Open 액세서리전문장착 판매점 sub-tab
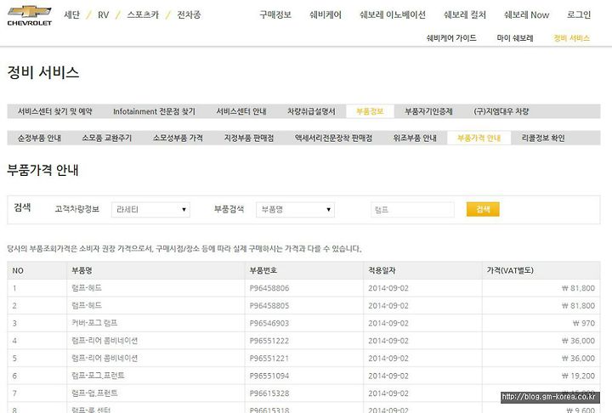Screen dimensions: 612x413 (333, 138)
